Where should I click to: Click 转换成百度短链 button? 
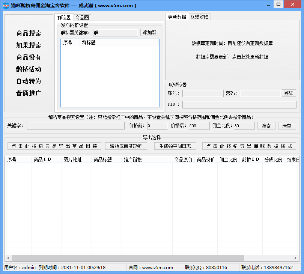click(x=126, y=146)
